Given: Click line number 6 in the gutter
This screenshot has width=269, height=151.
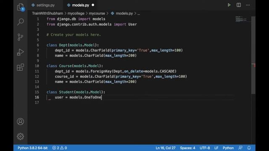Looking at the screenshot, I should 38,45.
